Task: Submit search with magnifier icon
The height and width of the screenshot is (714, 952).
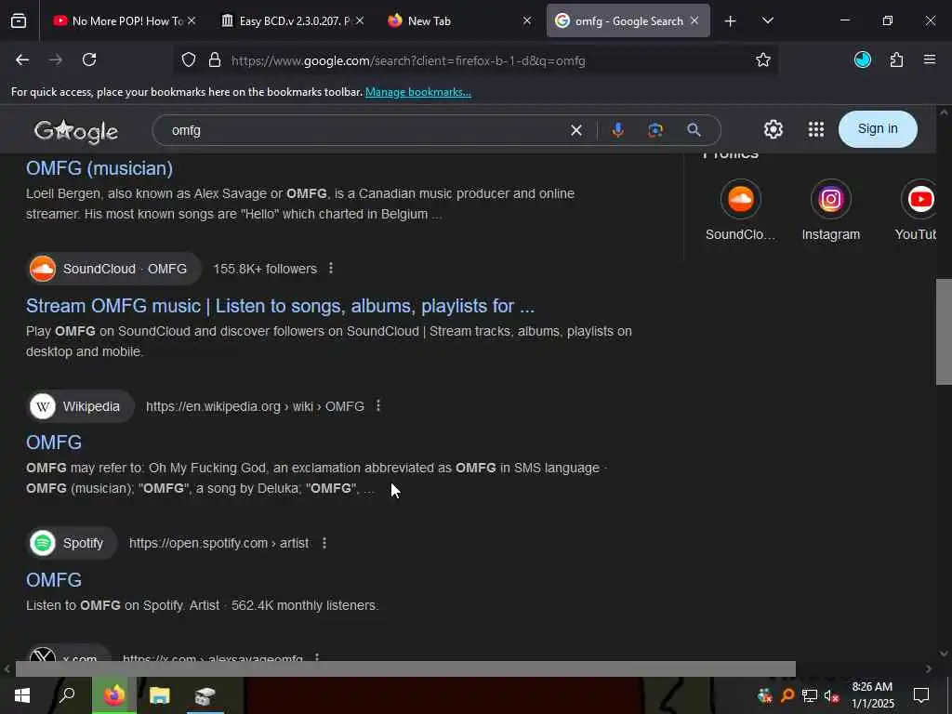Action: click(x=694, y=130)
